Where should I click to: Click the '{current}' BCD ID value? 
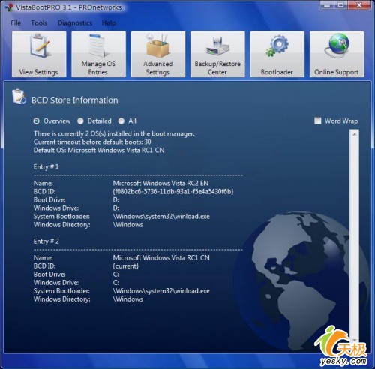tap(126, 266)
